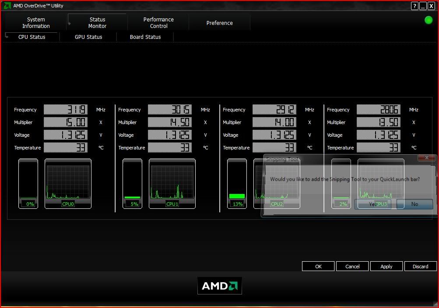Click No in the Snipping Tool dialog

pyautogui.click(x=414, y=204)
